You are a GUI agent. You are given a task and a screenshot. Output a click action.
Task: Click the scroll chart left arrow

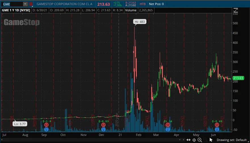click(x=180, y=140)
